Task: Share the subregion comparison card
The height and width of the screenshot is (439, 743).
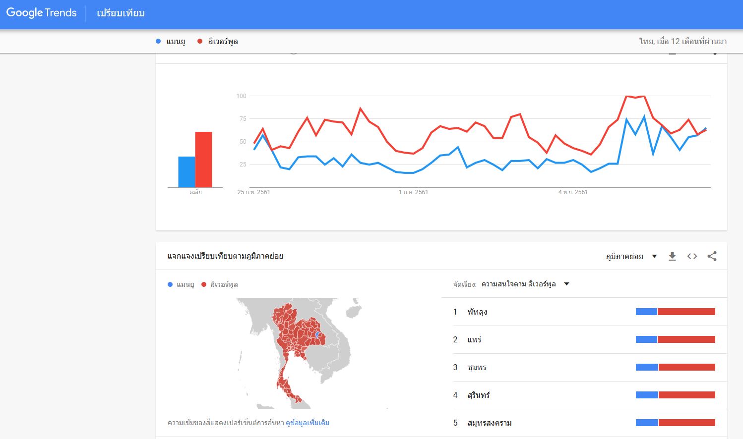Action: tap(712, 256)
